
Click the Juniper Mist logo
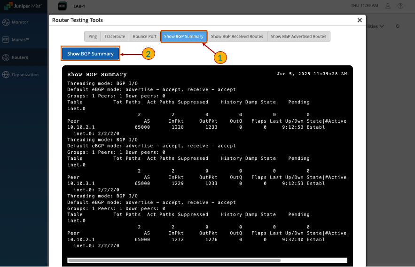tap(23, 6)
